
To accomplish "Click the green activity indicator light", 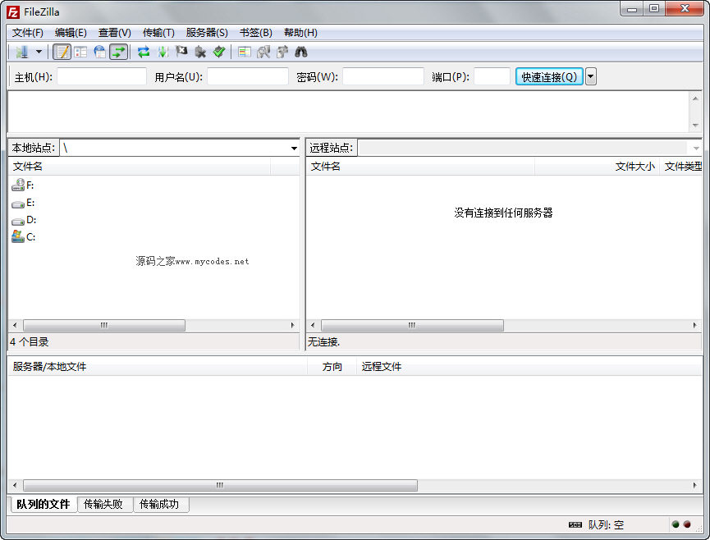I will click(676, 524).
